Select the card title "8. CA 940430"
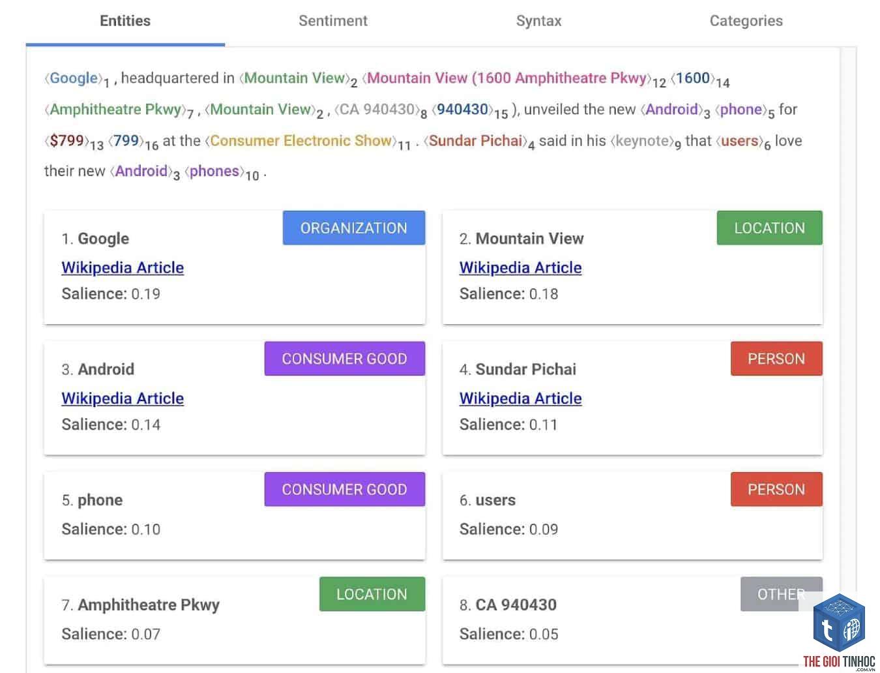The image size is (880, 673). (508, 605)
